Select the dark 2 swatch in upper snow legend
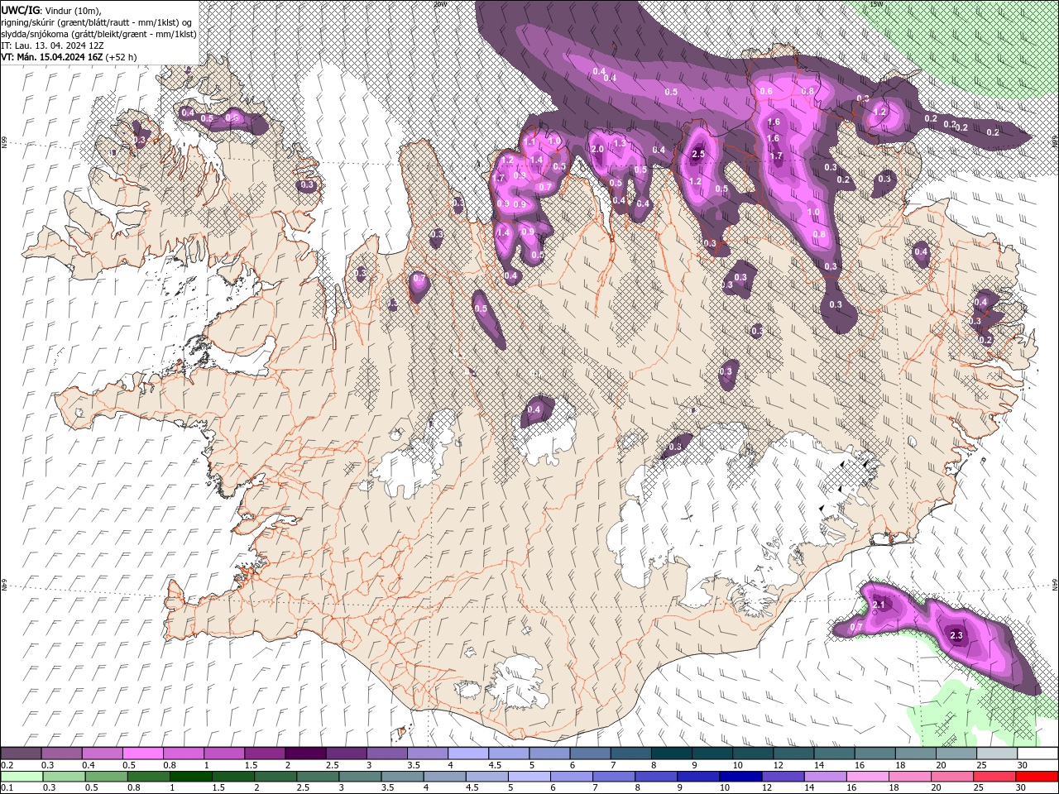This screenshot has width=1059, height=794. tap(305, 753)
